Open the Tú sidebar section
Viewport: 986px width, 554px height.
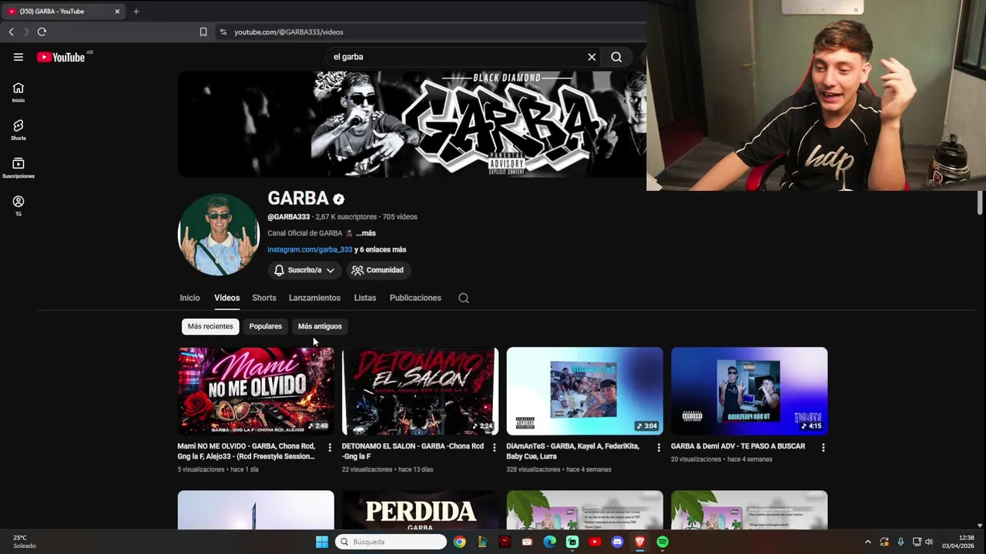[18, 205]
